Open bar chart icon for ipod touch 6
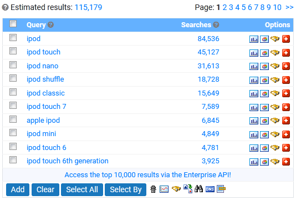296x200 pixels. pos(254,148)
